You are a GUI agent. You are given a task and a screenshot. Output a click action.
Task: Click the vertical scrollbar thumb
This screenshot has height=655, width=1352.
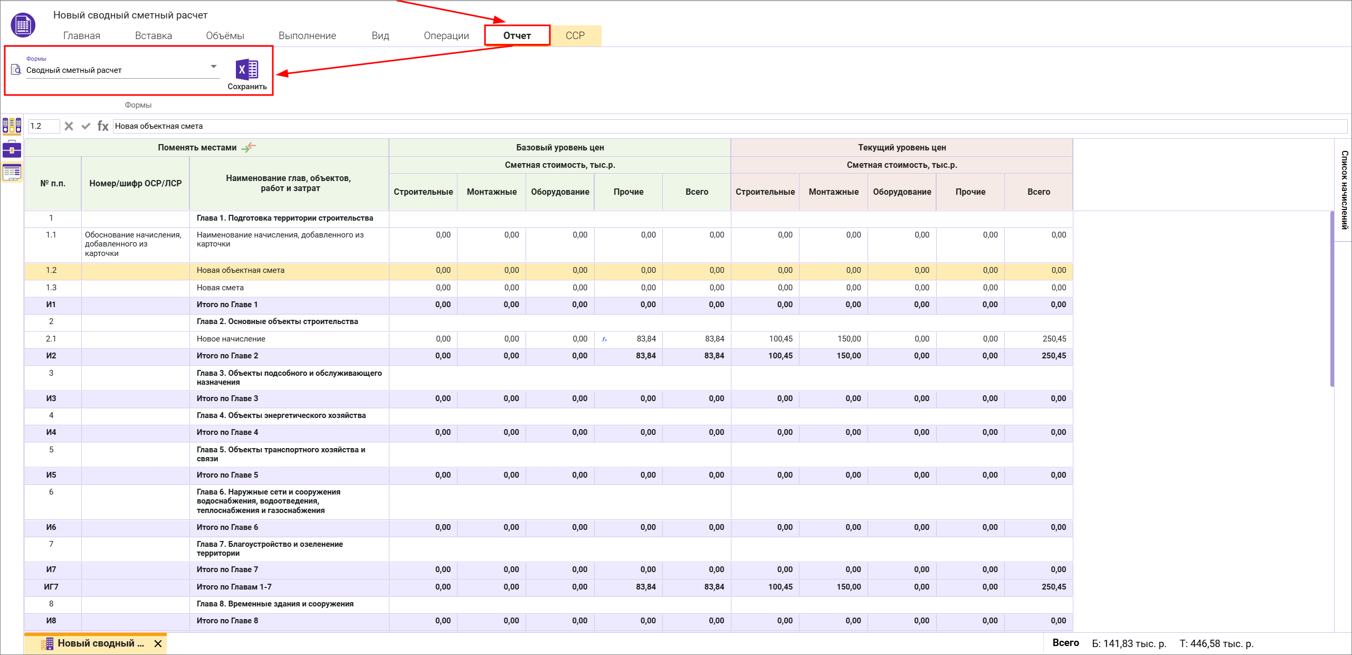[x=1332, y=298]
